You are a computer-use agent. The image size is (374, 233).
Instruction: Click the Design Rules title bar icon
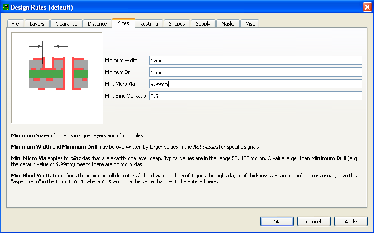click(x=5, y=7)
